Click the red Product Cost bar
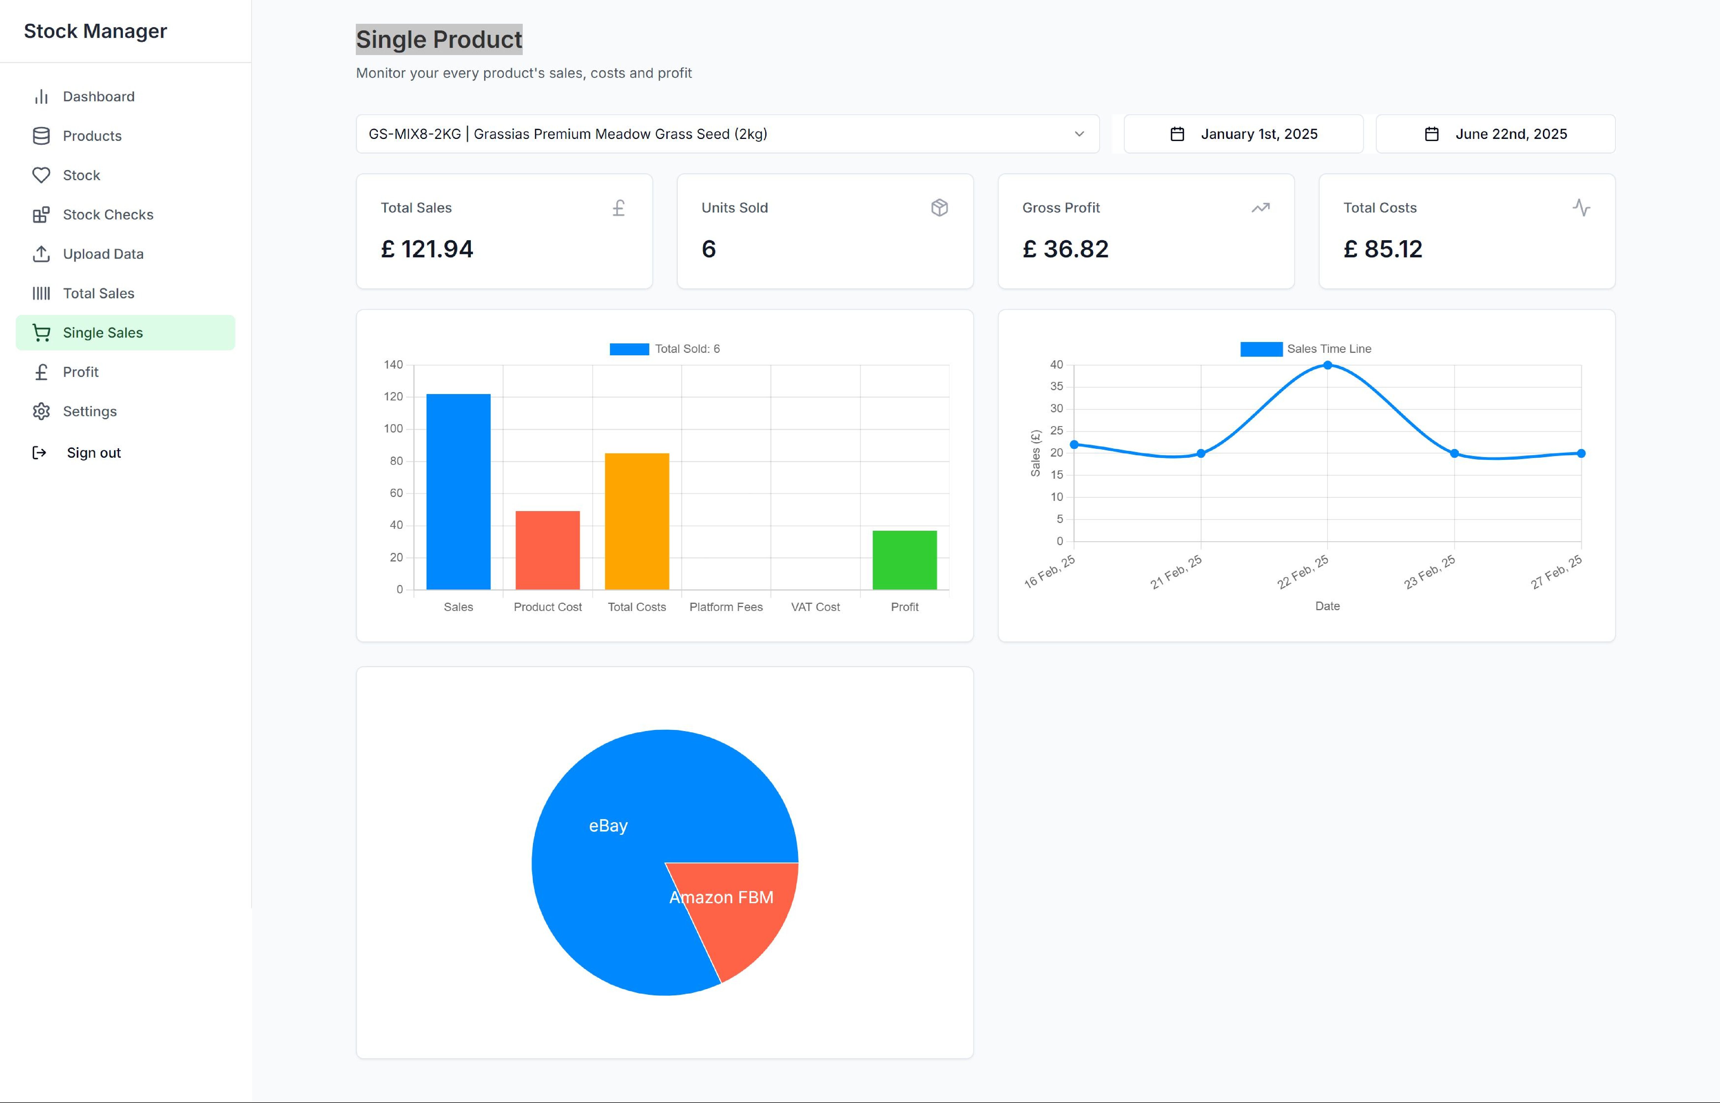 547,551
